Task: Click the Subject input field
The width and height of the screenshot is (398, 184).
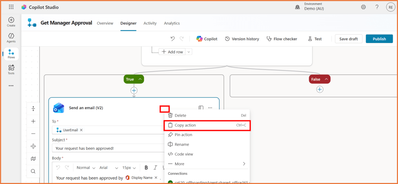Action: [108, 148]
